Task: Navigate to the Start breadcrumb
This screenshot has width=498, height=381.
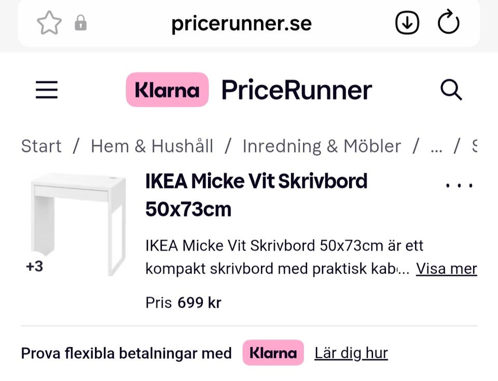Action: pos(41,146)
